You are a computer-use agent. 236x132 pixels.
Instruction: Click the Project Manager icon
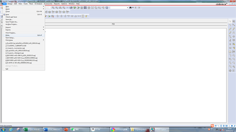(103, 8)
